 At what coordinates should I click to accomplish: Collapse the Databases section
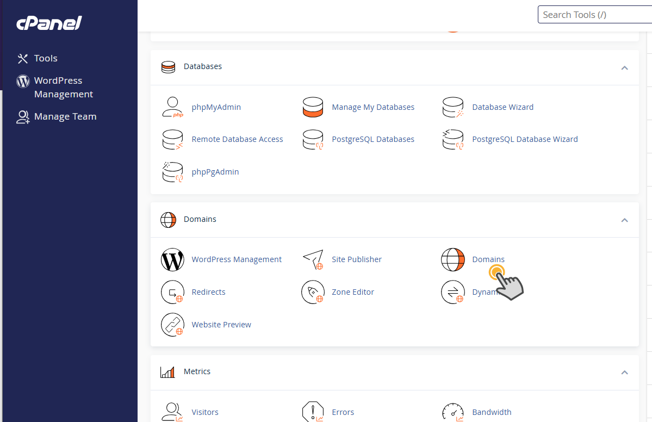tap(625, 68)
